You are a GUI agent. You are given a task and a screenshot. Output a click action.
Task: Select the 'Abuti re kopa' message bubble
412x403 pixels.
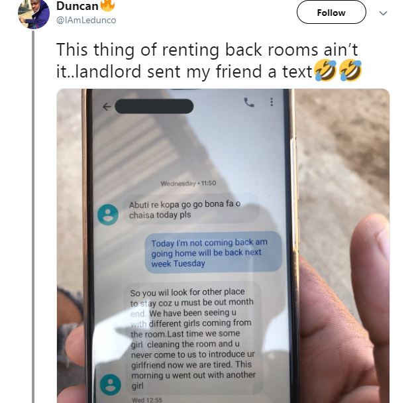point(191,209)
